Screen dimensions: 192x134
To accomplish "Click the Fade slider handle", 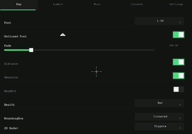I will coord(31,50).
